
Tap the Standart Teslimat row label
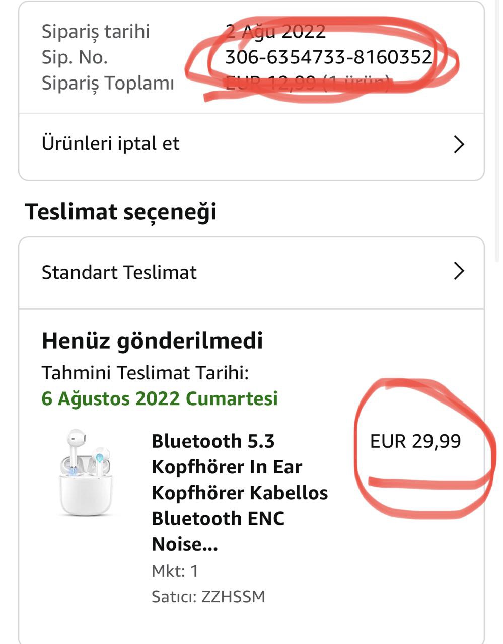119,272
